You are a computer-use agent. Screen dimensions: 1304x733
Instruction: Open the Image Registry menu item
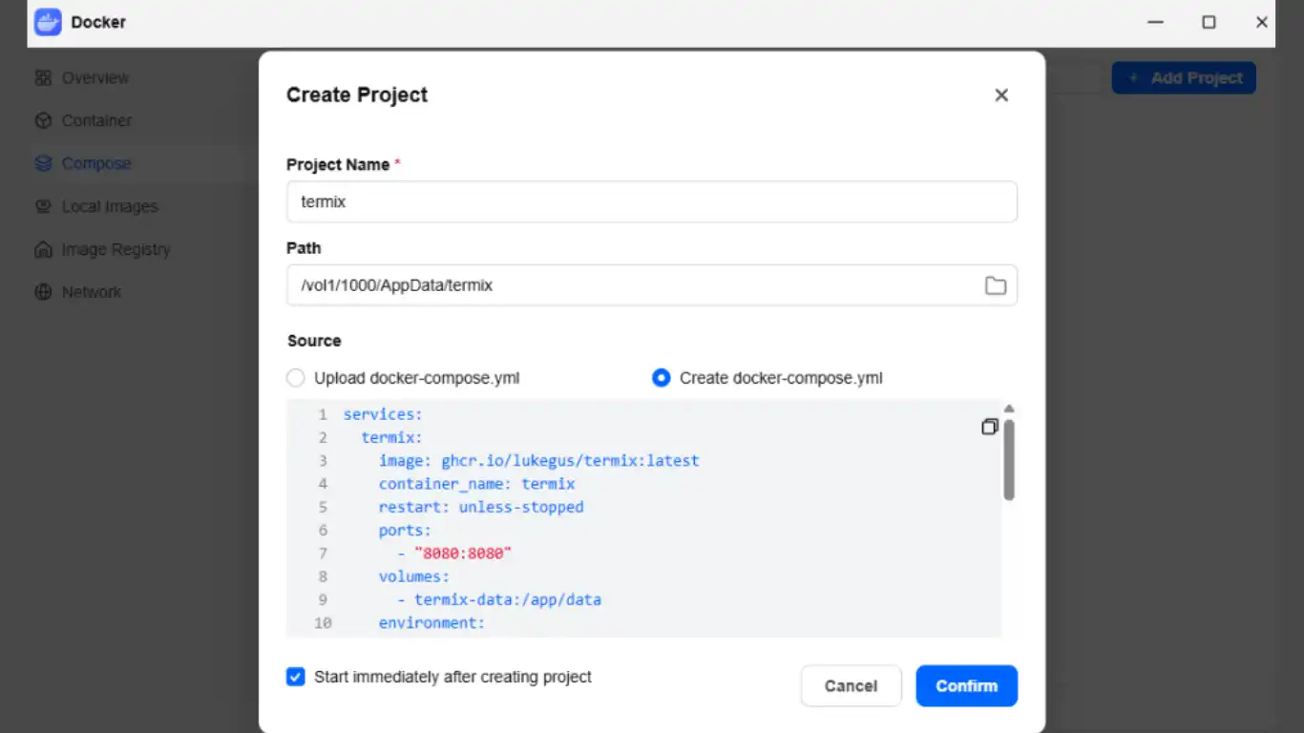pos(116,250)
